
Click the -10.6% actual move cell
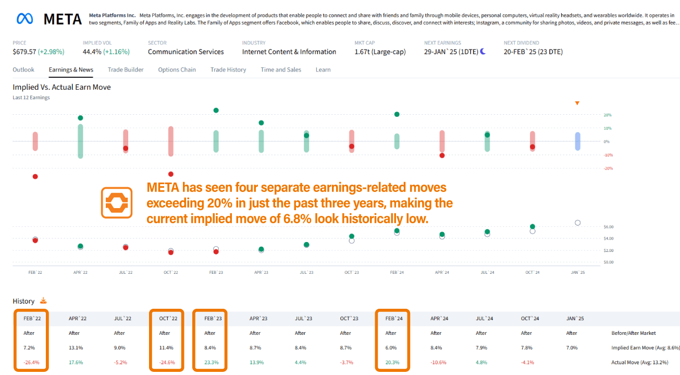(439, 362)
